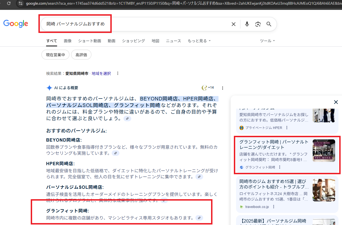
Task: Switch to the ショート動画 tab
Action: [89, 41]
